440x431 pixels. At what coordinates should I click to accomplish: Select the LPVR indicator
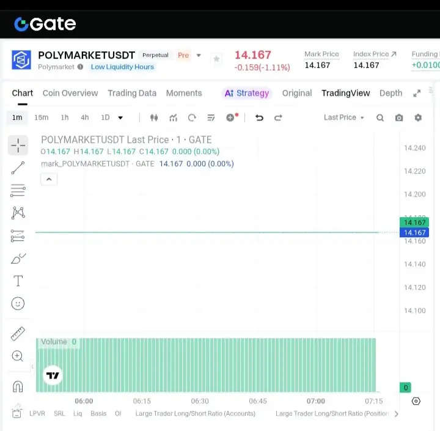tap(37, 413)
